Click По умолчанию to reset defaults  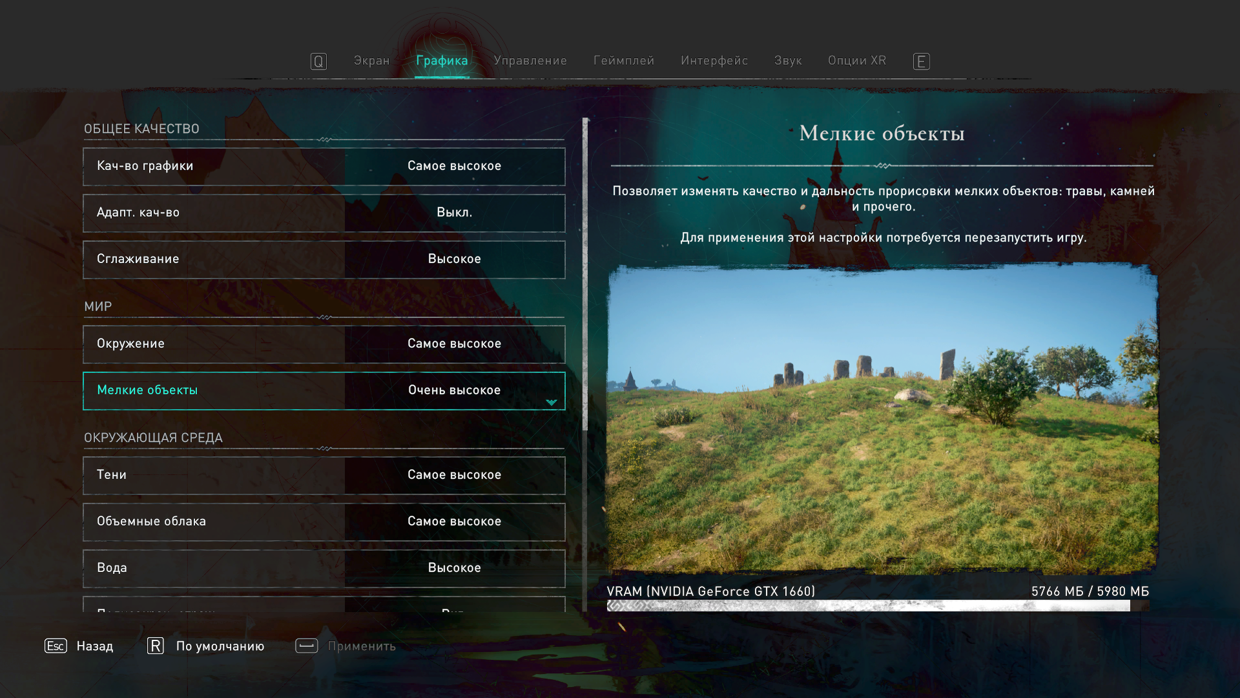tap(220, 646)
